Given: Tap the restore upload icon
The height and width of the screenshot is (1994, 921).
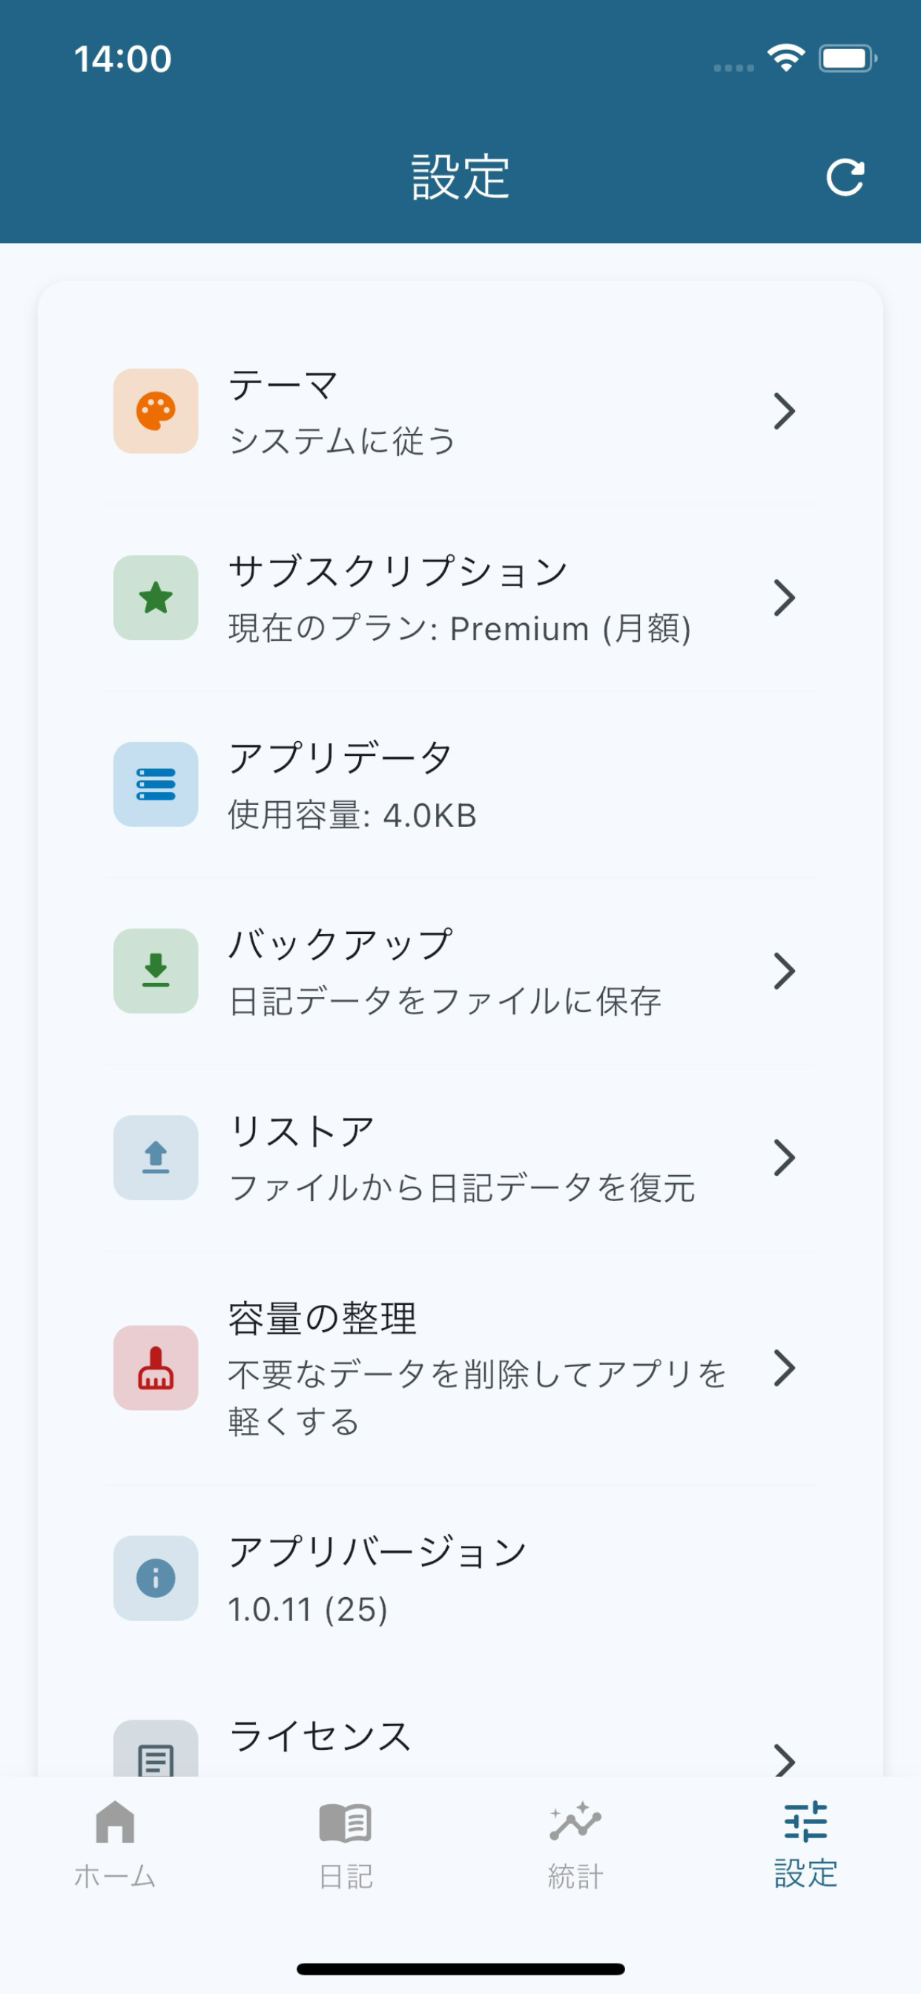Looking at the screenshot, I should click(x=156, y=1157).
